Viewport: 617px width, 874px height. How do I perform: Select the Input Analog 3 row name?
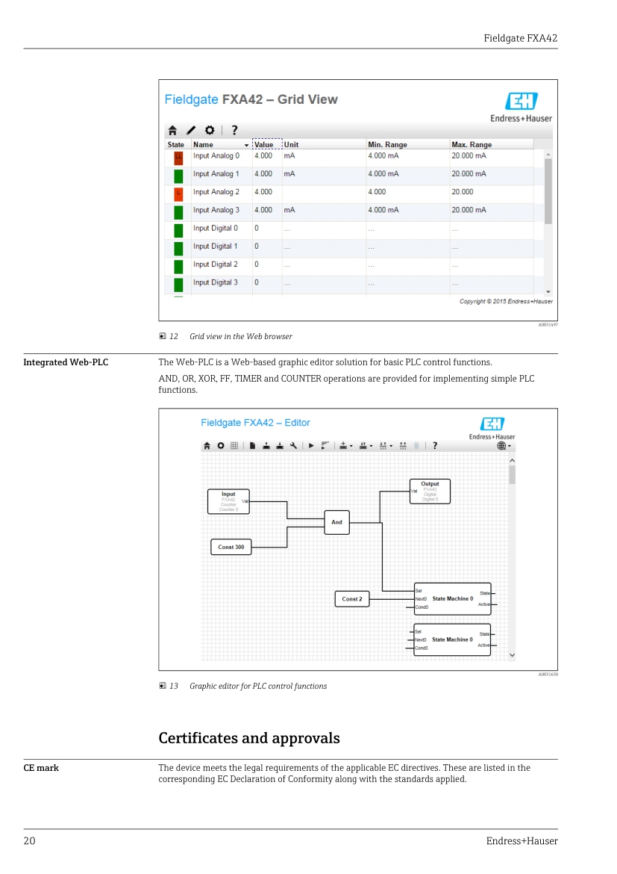[216, 210]
